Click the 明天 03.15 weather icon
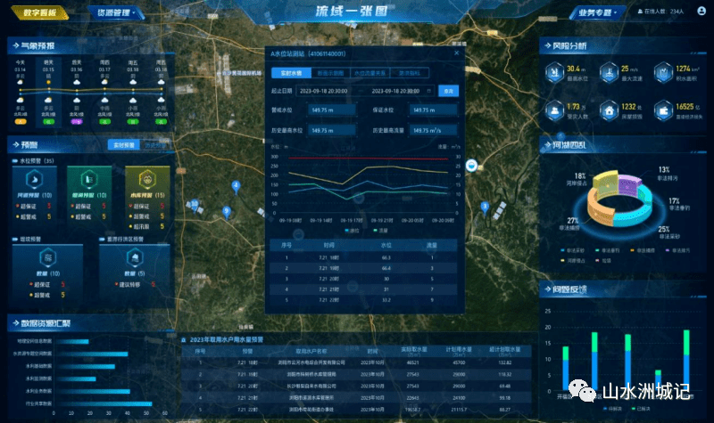 [48, 82]
